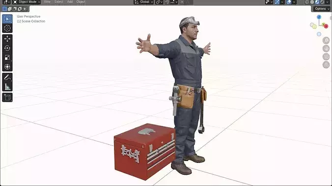The image size is (332, 186).
Task: Open the Options dropdown
Action: click(x=322, y=9)
